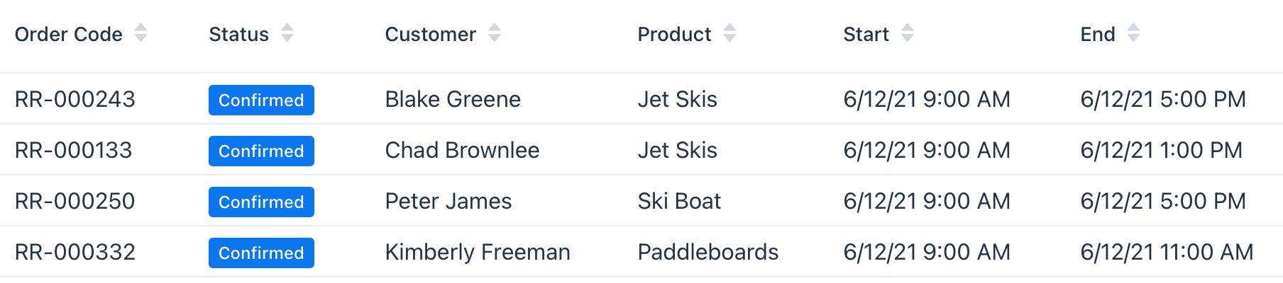Select customer Blake Greene
Image resolution: width=1283 pixels, height=283 pixels.
click(453, 100)
